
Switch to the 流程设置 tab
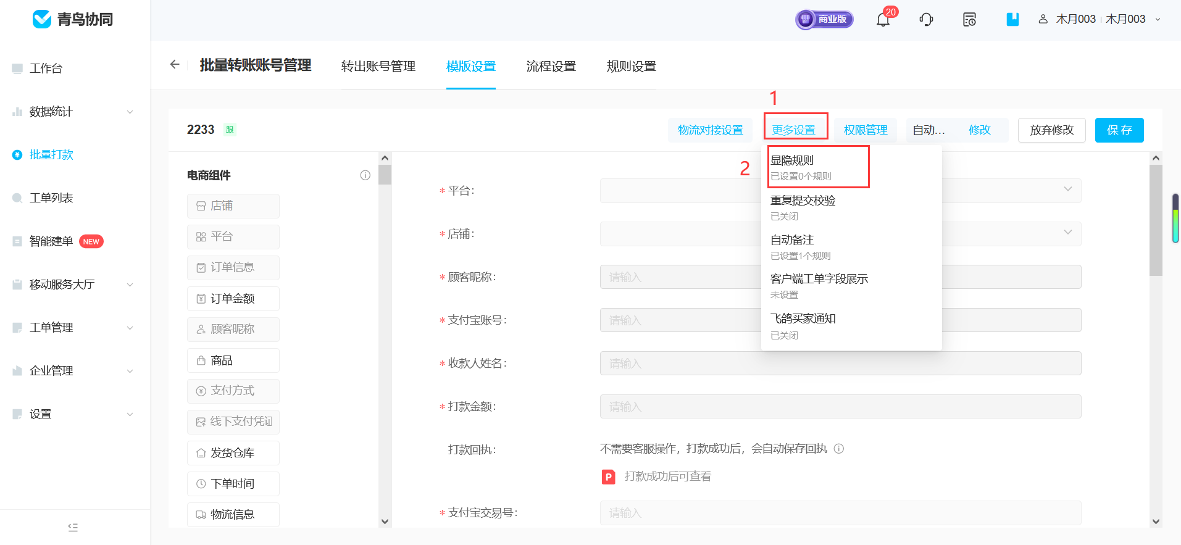pyautogui.click(x=551, y=67)
